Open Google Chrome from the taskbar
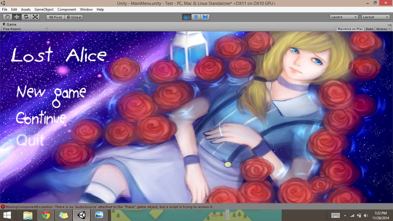The width and height of the screenshot is (393, 221). (x=46, y=215)
